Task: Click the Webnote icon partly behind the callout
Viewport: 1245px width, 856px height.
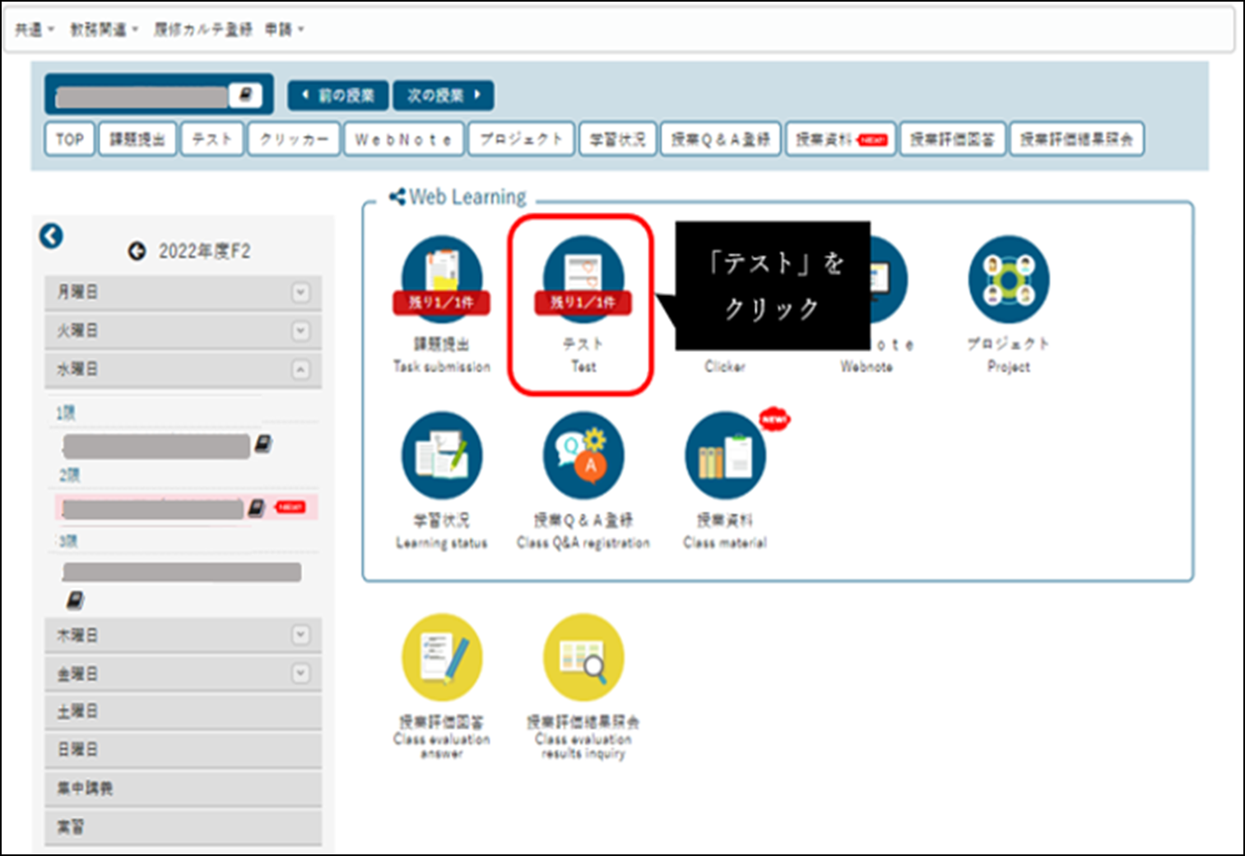Action: (x=889, y=279)
